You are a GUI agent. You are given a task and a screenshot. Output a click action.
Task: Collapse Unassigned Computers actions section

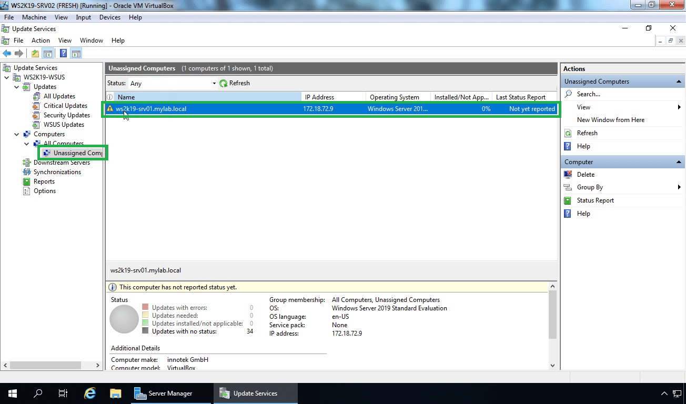click(x=679, y=82)
